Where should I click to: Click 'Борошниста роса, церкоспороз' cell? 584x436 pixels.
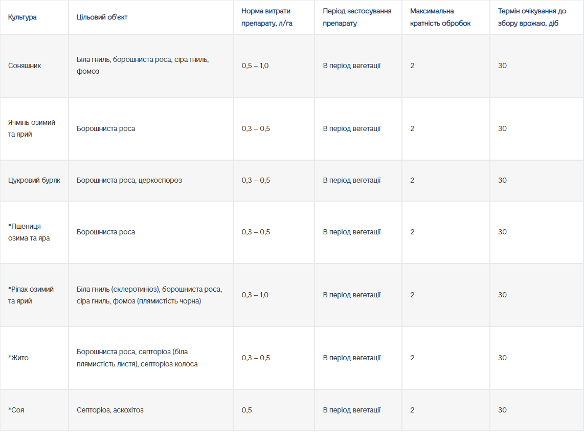[x=129, y=180]
